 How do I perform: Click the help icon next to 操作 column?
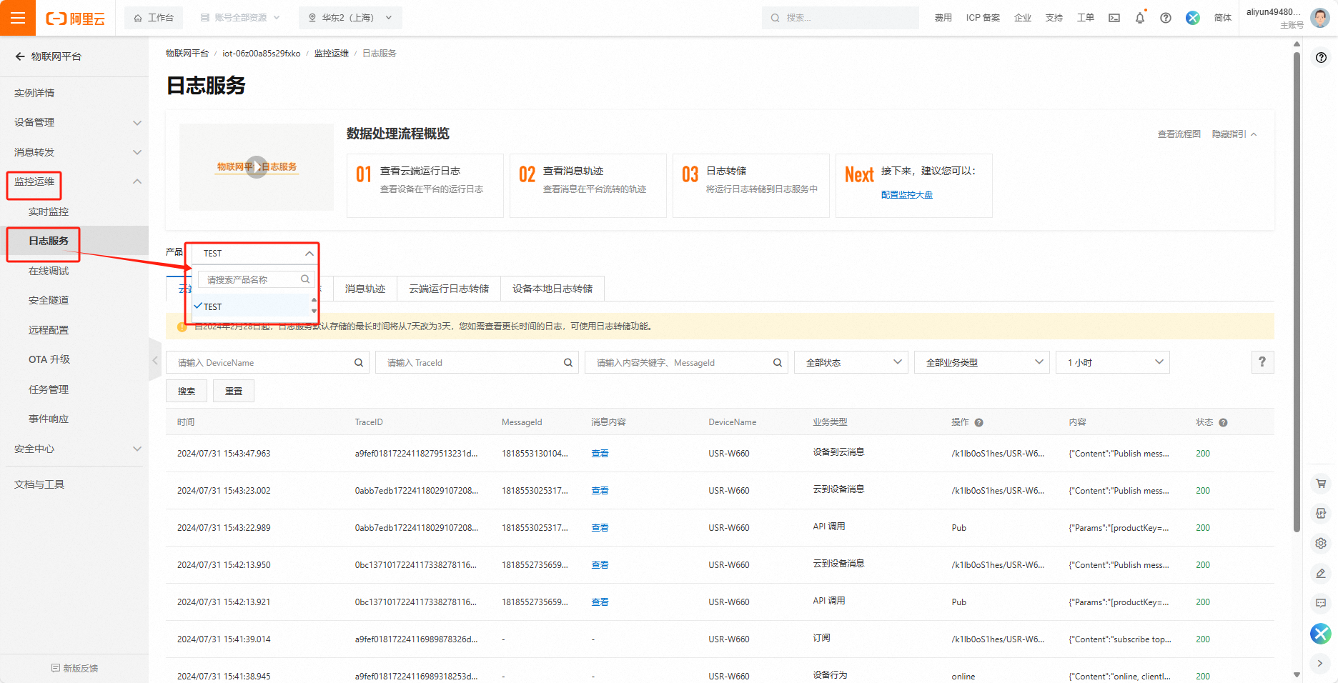(978, 422)
